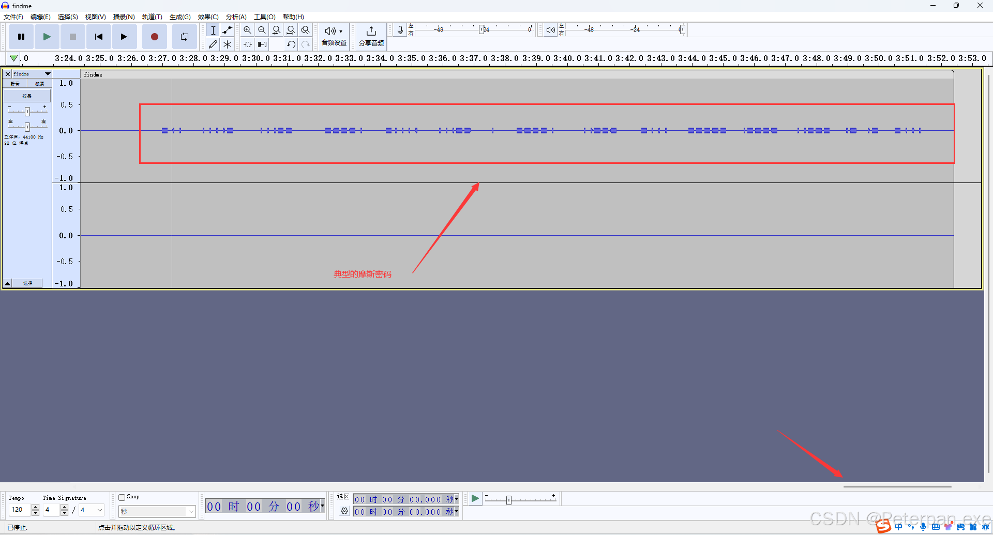Screen dimensions: 993x535
Task: Pause playback with the Pause button
Action: [21, 37]
